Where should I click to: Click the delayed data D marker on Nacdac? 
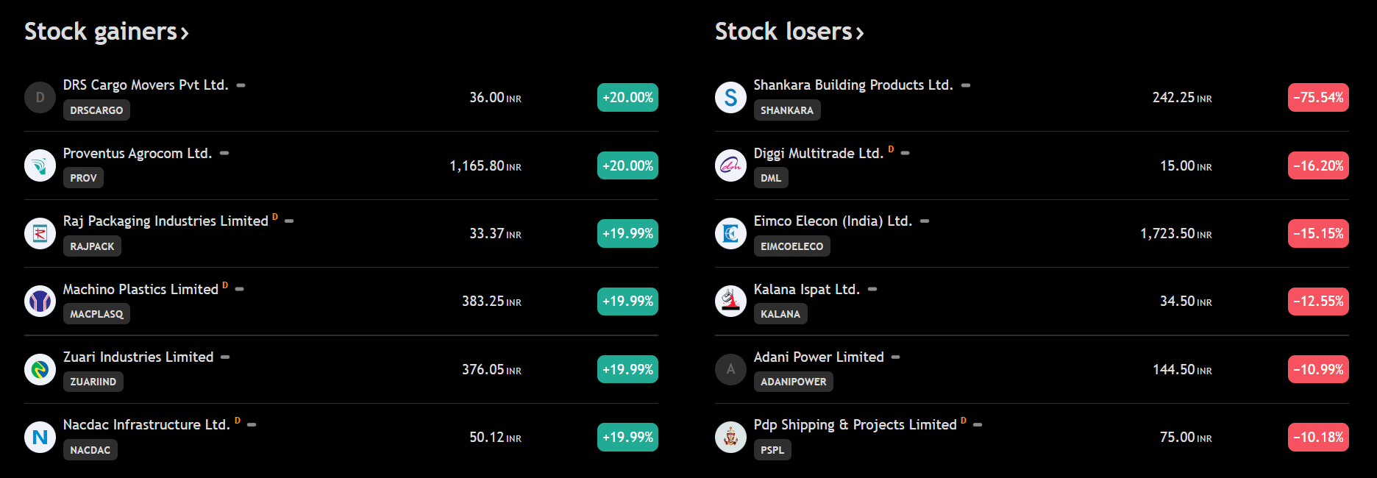(x=238, y=421)
